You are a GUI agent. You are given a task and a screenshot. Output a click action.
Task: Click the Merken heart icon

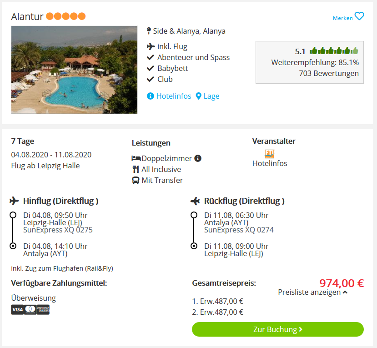359,16
